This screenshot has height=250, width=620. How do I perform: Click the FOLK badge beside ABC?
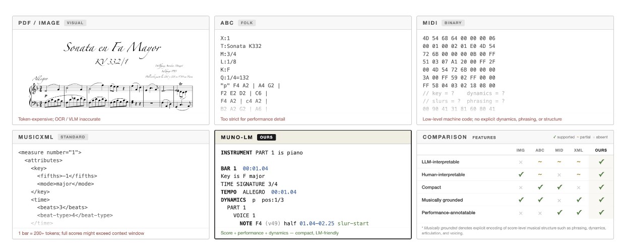[246, 23]
